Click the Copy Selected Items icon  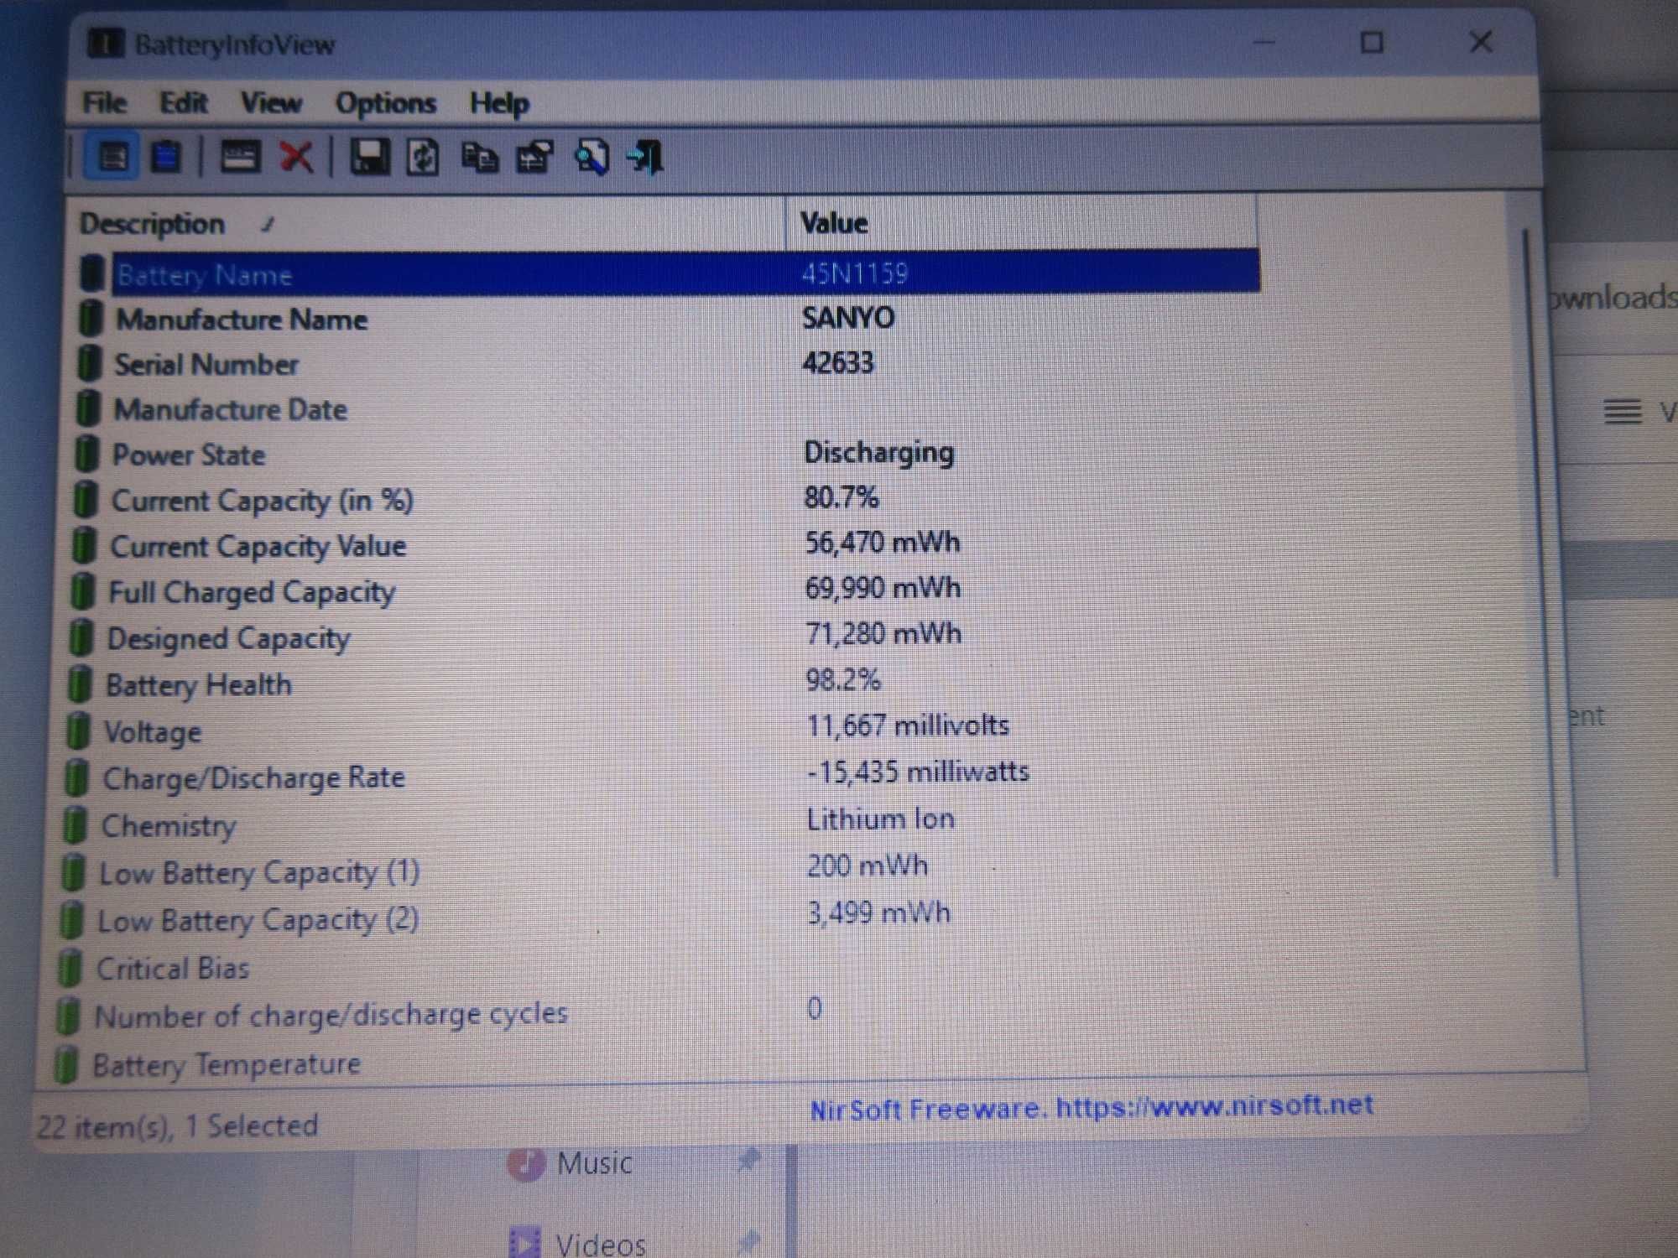(479, 158)
